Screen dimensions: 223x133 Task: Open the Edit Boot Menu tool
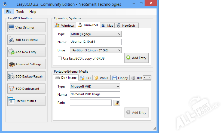[x=26, y=40]
